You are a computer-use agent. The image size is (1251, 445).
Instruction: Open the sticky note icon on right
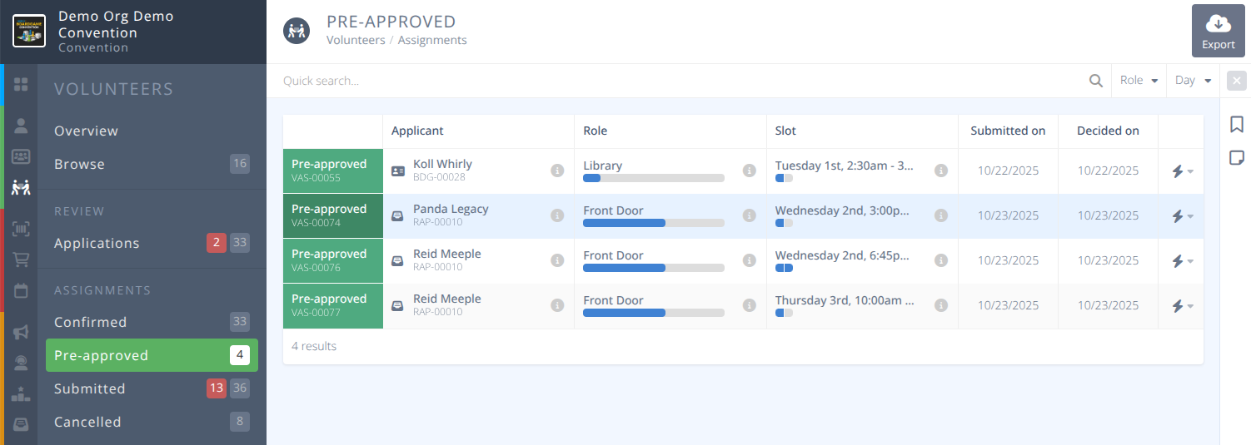pos(1236,158)
